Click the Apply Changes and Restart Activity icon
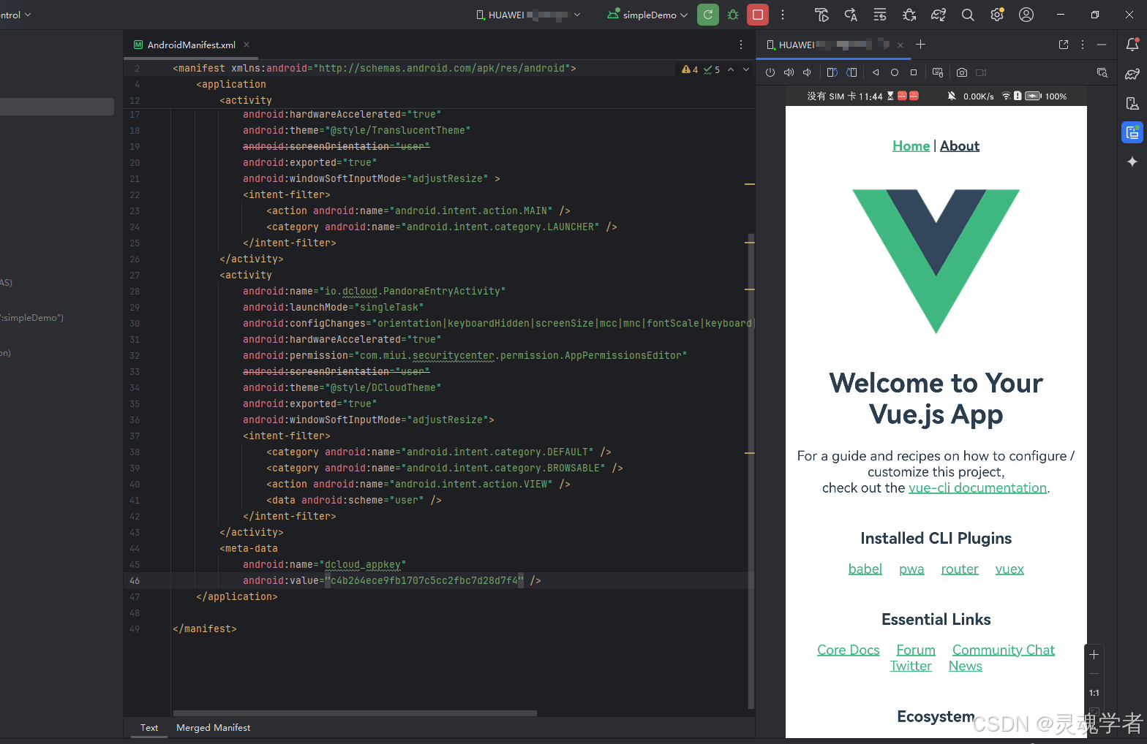1147x744 pixels. [x=851, y=15]
